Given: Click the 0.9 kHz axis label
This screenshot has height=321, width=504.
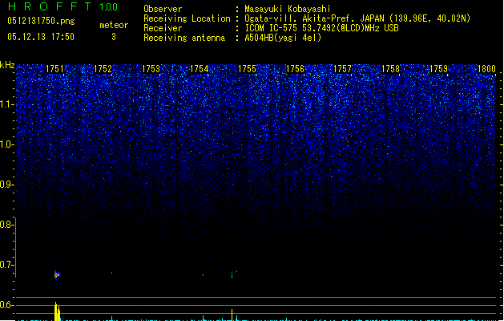Looking at the screenshot, I should coord(6,185).
